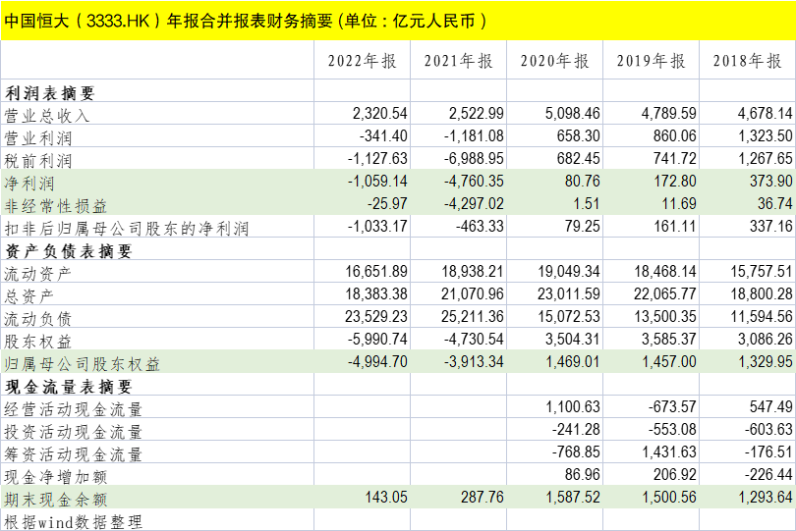
Task: Click the net profit value -1,059.14
Action: (377, 181)
